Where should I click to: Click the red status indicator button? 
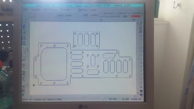click(136, 16)
